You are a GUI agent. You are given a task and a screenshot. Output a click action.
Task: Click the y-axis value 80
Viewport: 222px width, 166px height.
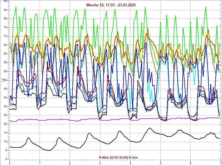coord(5,19)
